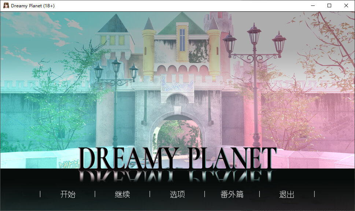
Task: Click the window title text 'Dreamy Planet (18+)'
Action: pos(33,6)
